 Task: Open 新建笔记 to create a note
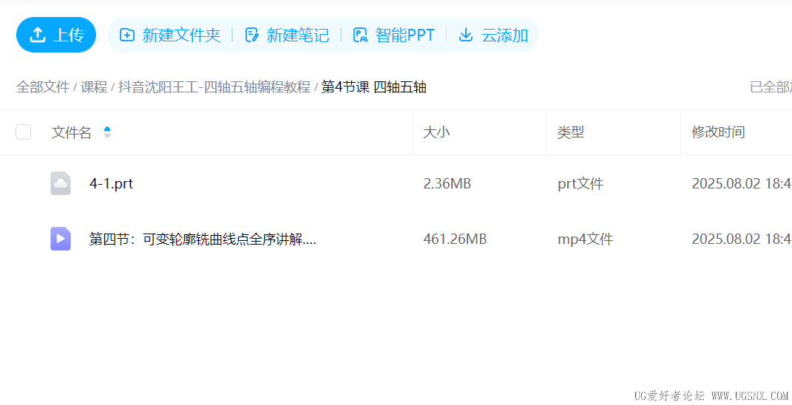pos(287,35)
